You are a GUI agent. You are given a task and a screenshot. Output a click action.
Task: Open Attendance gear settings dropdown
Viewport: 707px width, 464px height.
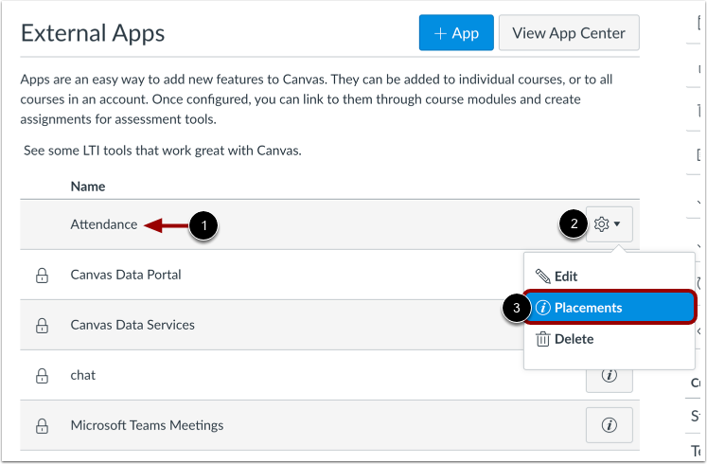point(609,224)
